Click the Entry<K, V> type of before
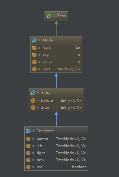 click(x=71, y=101)
